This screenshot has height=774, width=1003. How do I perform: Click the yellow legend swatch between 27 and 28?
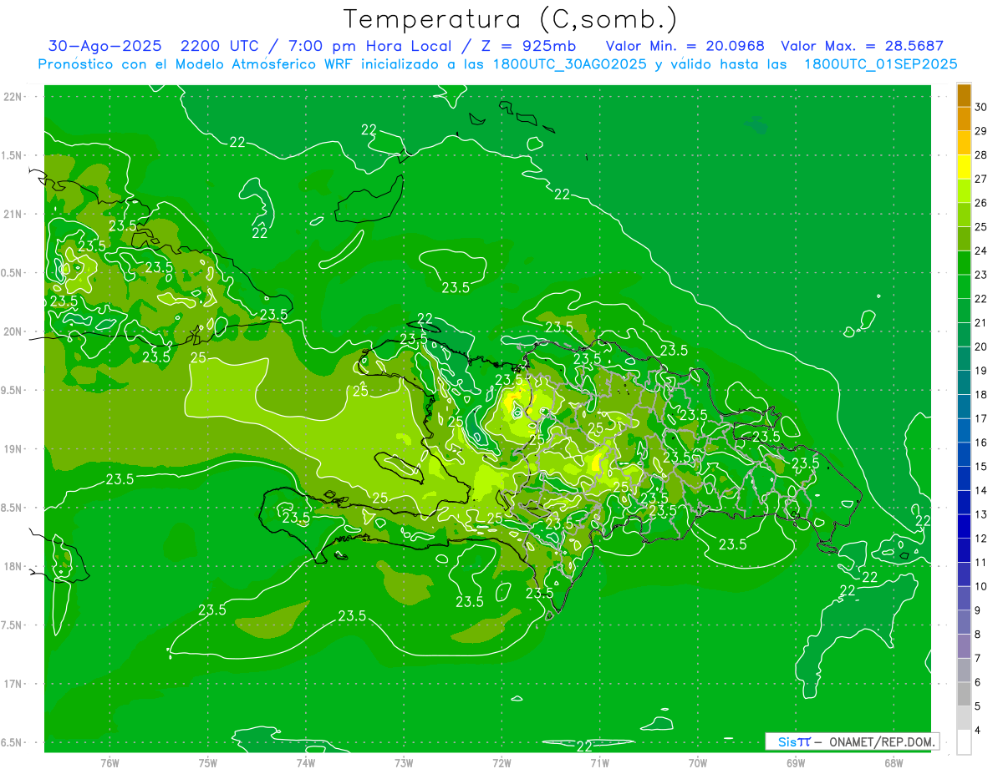pos(964,166)
